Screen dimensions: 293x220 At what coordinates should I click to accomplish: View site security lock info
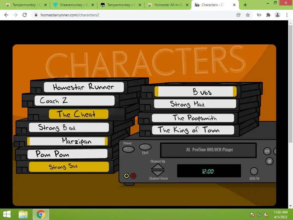pyautogui.click(x=36, y=15)
